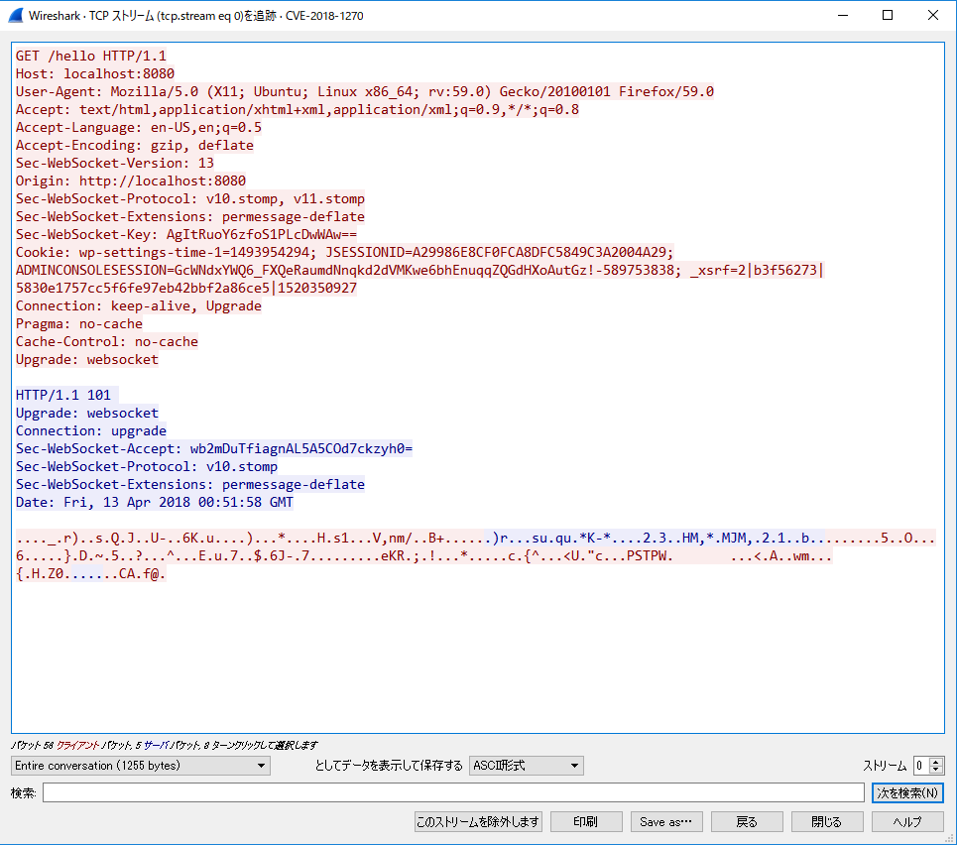Click the Help (ヘルプ) button

tap(907, 822)
